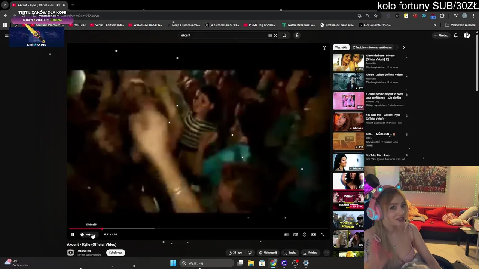
Task: Select the Wszystkie filter chip
Action: pyautogui.click(x=341, y=47)
